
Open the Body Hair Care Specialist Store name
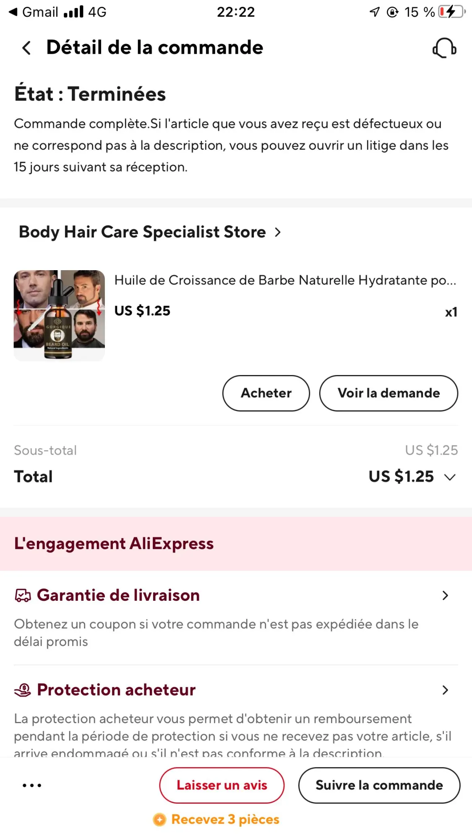(142, 232)
